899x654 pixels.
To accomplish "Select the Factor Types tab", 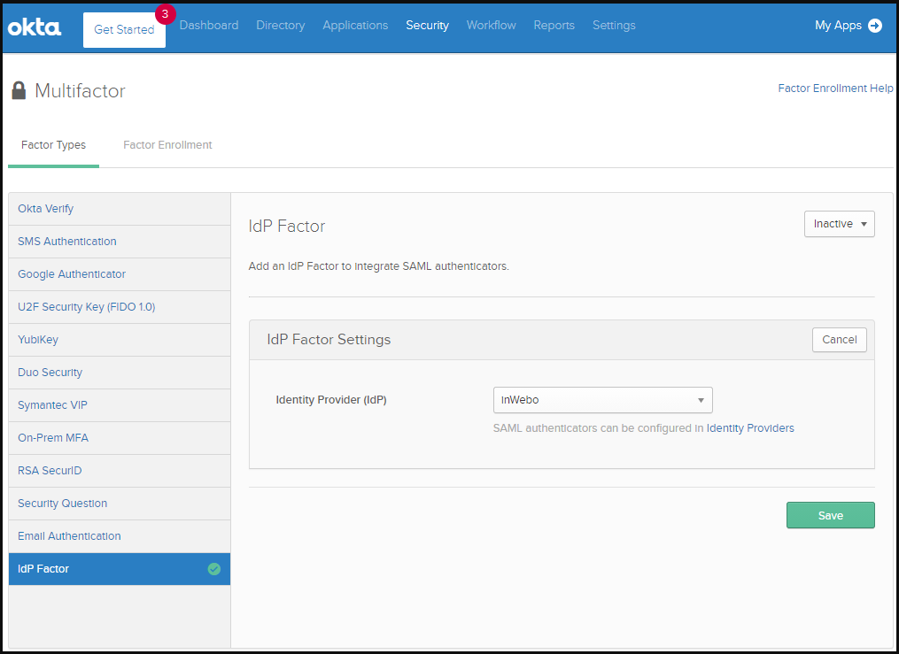I will coord(53,145).
